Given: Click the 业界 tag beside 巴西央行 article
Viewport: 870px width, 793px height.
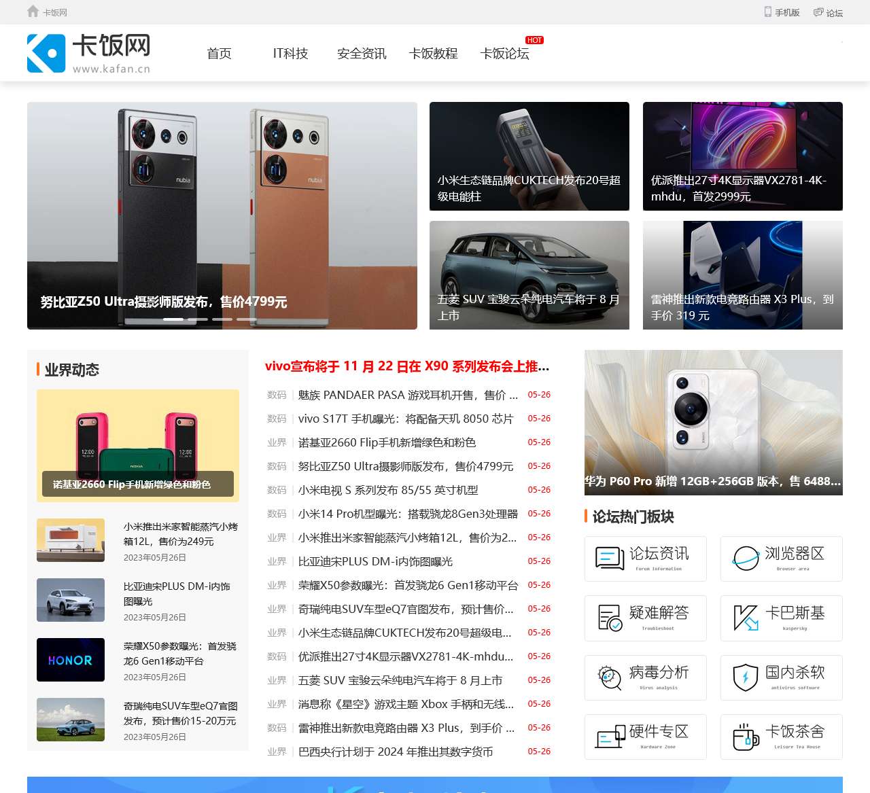Looking at the screenshot, I should [x=277, y=752].
